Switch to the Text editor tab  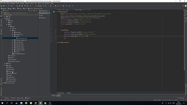pyautogui.click(x=58, y=95)
